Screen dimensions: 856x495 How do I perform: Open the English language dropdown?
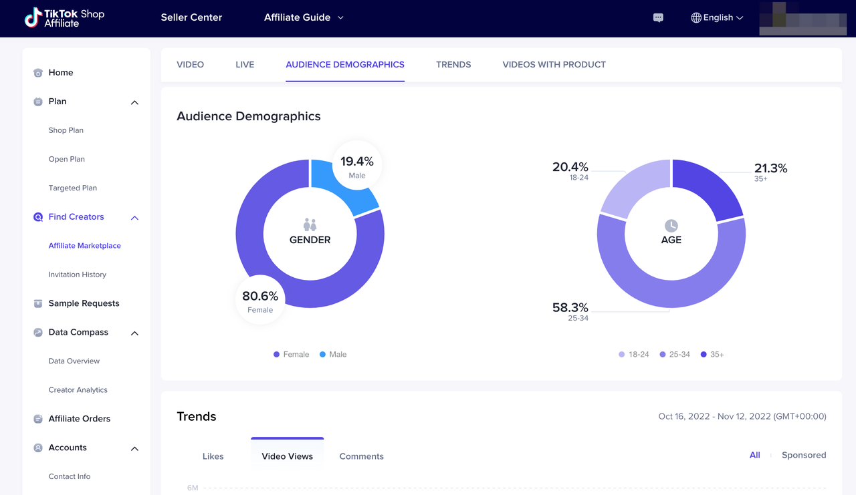(717, 18)
